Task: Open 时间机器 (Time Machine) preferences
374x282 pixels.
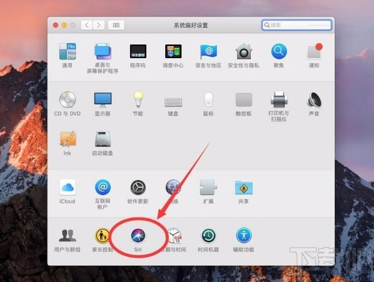Action: [208, 236]
